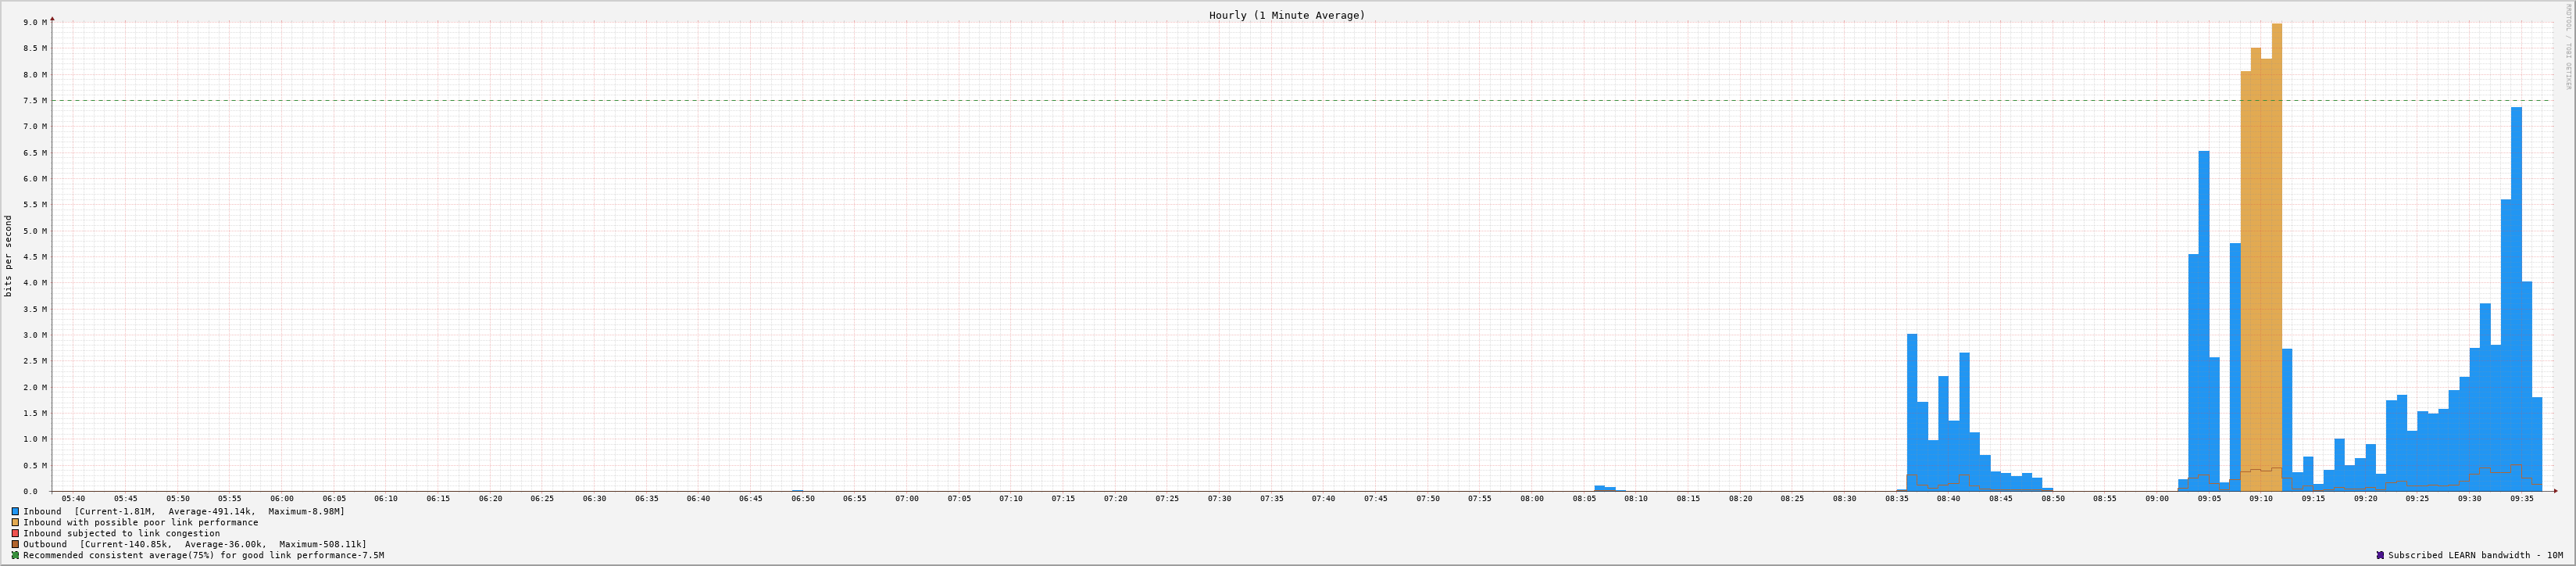Click the orange poor link performance swatch
This screenshot has height=566, width=2576.
15,522
